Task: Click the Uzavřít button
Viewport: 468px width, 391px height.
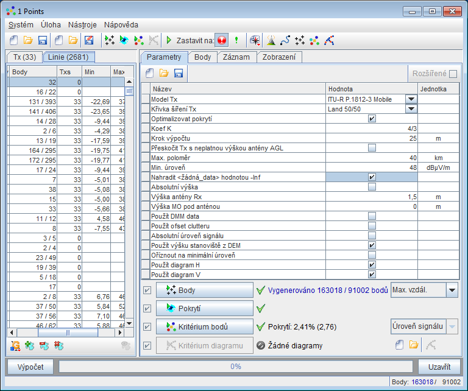Action: 439,367
